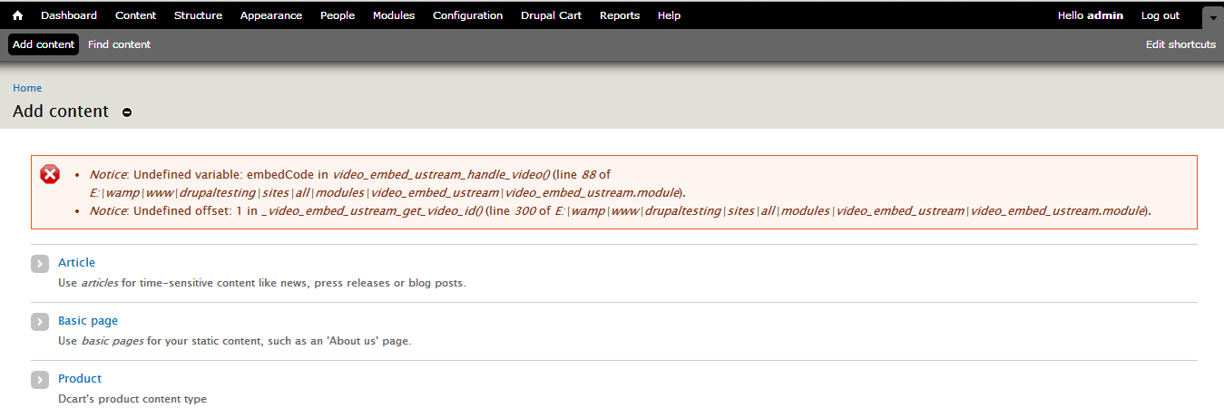Click the Edit shortcuts link
Screen dimensions: 1224x418
tap(1180, 44)
